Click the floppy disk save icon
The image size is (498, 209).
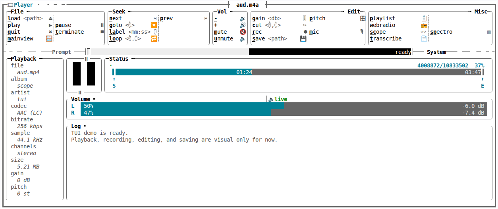click(303, 39)
